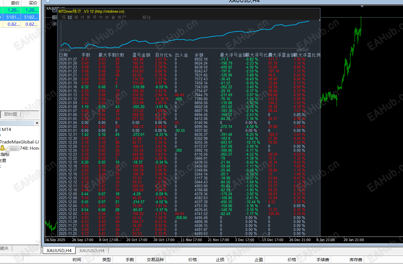The width and height of the screenshot is (403, 264).
Task: Toggle 年 yearly statistics view
Action: [x=94, y=17]
